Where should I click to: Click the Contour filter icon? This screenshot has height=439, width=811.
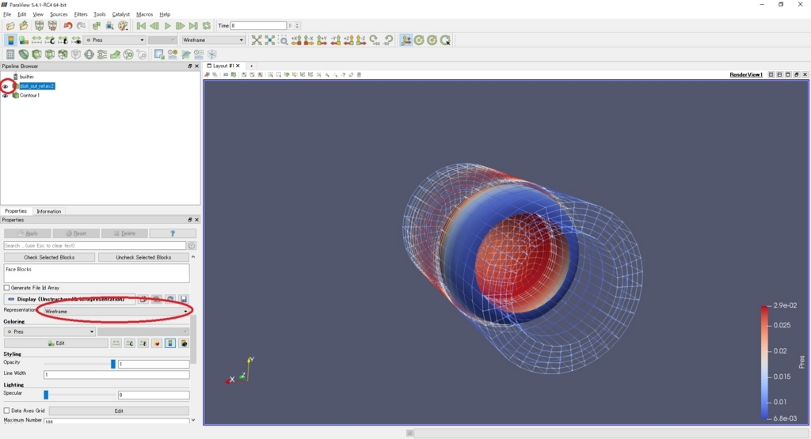pos(23,55)
